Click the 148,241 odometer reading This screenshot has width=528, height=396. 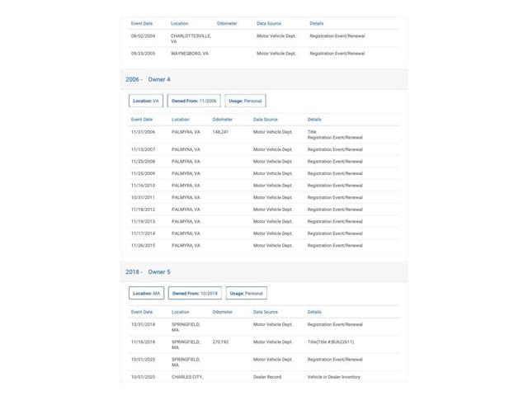[x=220, y=132]
